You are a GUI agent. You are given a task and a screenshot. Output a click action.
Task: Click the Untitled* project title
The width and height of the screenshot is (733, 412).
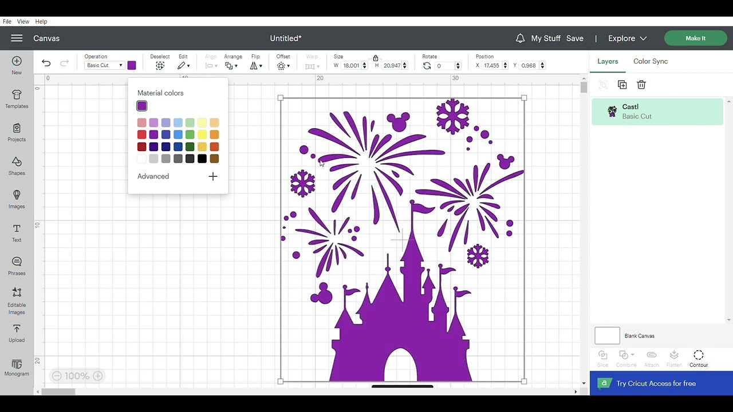pyautogui.click(x=286, y=38)
